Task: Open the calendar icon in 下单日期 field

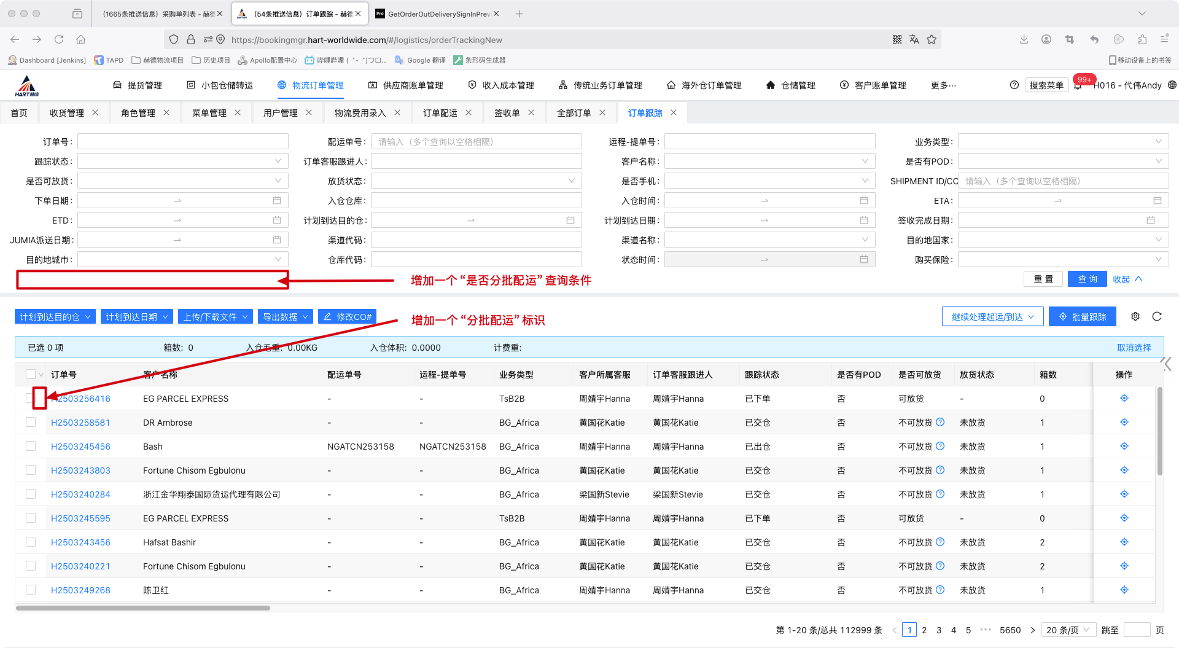Action: tap(277, 201)
